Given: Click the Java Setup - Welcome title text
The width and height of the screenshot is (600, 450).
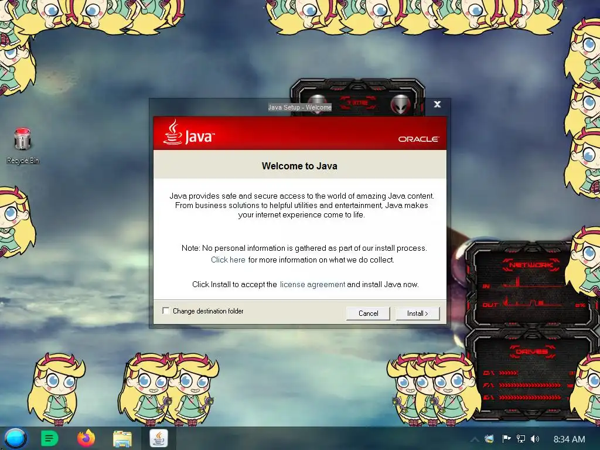Looking at the screenshot, I should point(299,108).
